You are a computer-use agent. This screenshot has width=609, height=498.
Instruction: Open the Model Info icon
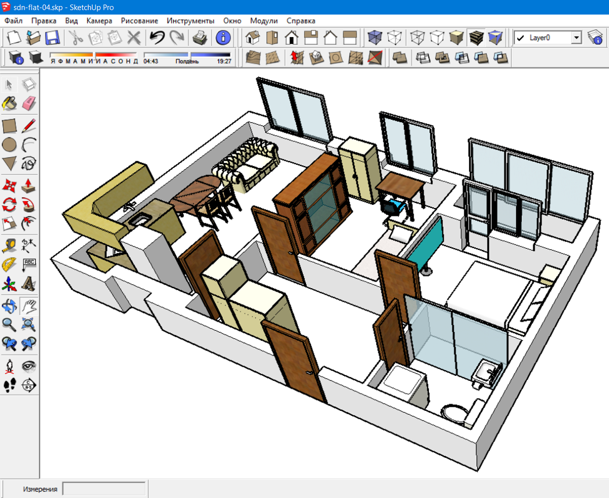pos(223,38)
